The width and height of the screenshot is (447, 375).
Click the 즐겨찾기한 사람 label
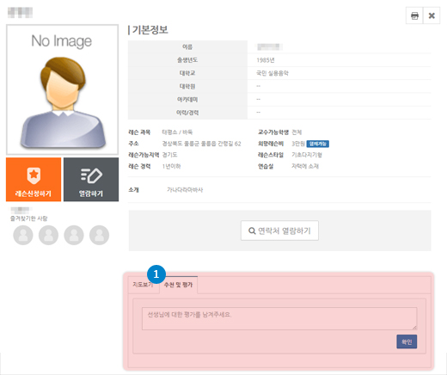29,218
